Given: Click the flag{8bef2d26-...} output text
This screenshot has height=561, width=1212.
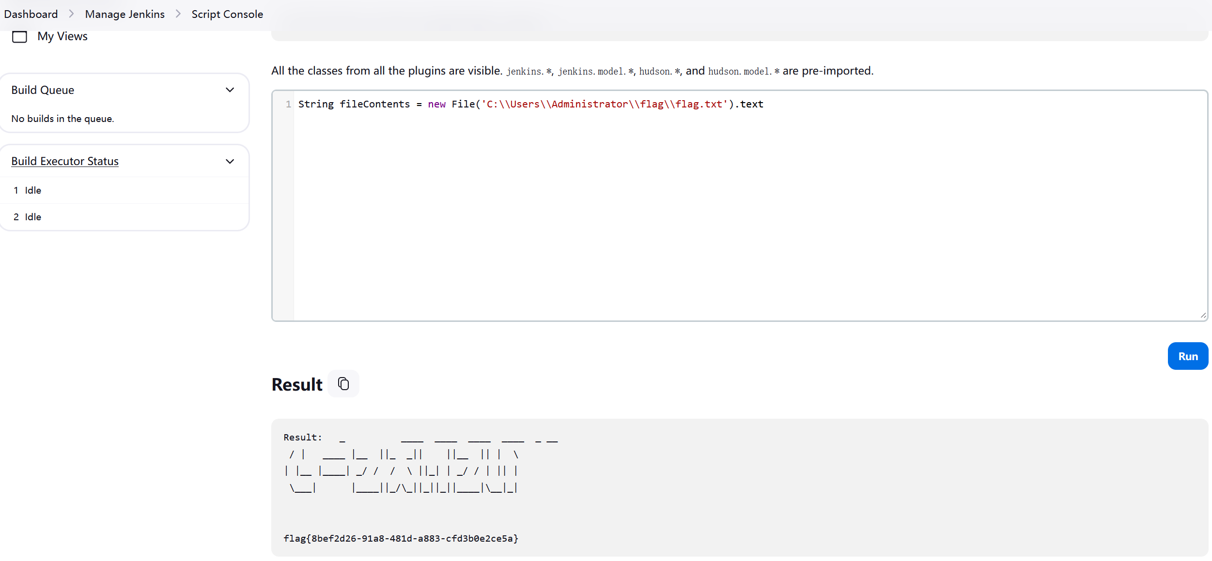Looking at the screenshot, I should coord(401,538).
